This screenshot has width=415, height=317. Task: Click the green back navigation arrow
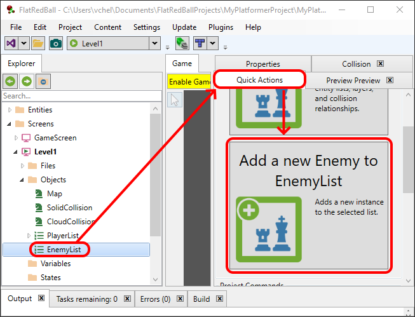(x=10, y=81)
